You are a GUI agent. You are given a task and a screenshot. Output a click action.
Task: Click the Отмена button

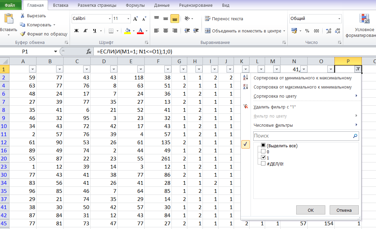click(344, 210)
